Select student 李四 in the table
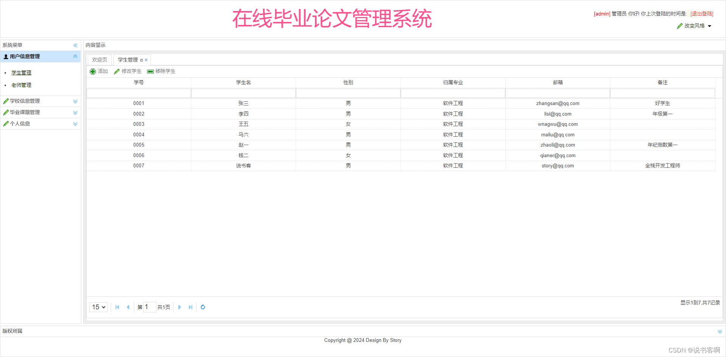Screen dimensions: 726x357 coord(244,114)
